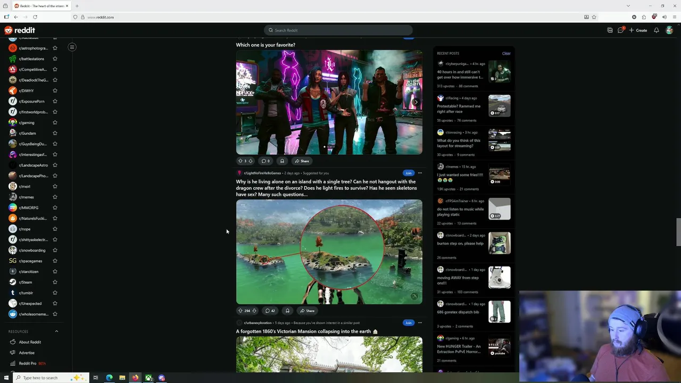Open About Reddit in resources
681x383 pixels.
(x=30, y=342)
